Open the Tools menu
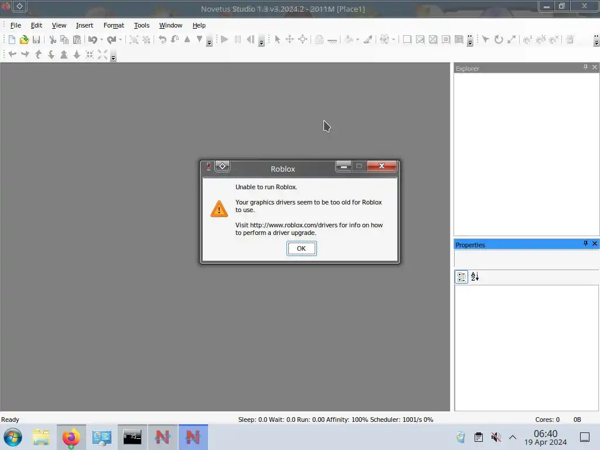The width and height of the screenshot is (600, 450). [x=142, y=25]
